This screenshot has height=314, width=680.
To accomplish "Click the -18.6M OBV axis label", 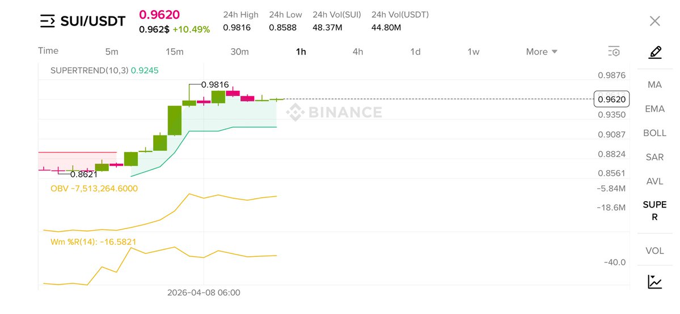I will click(611, 207).
